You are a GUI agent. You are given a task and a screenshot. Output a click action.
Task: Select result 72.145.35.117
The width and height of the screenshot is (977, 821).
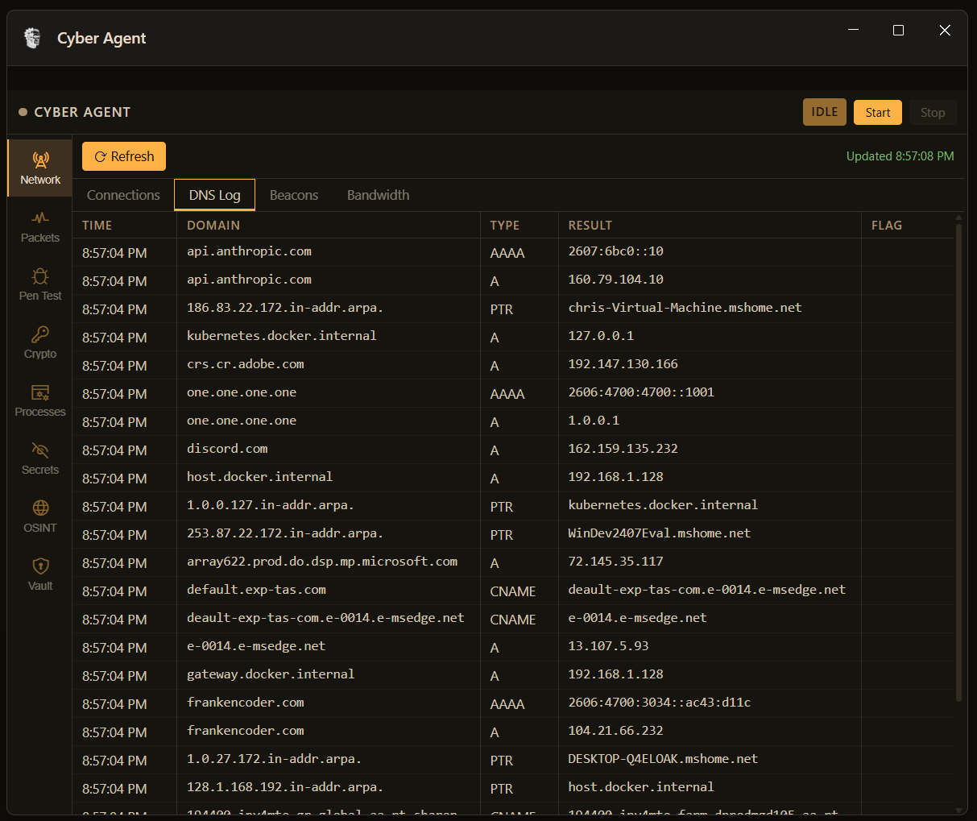pyautogui.click(x=616, y=562)
